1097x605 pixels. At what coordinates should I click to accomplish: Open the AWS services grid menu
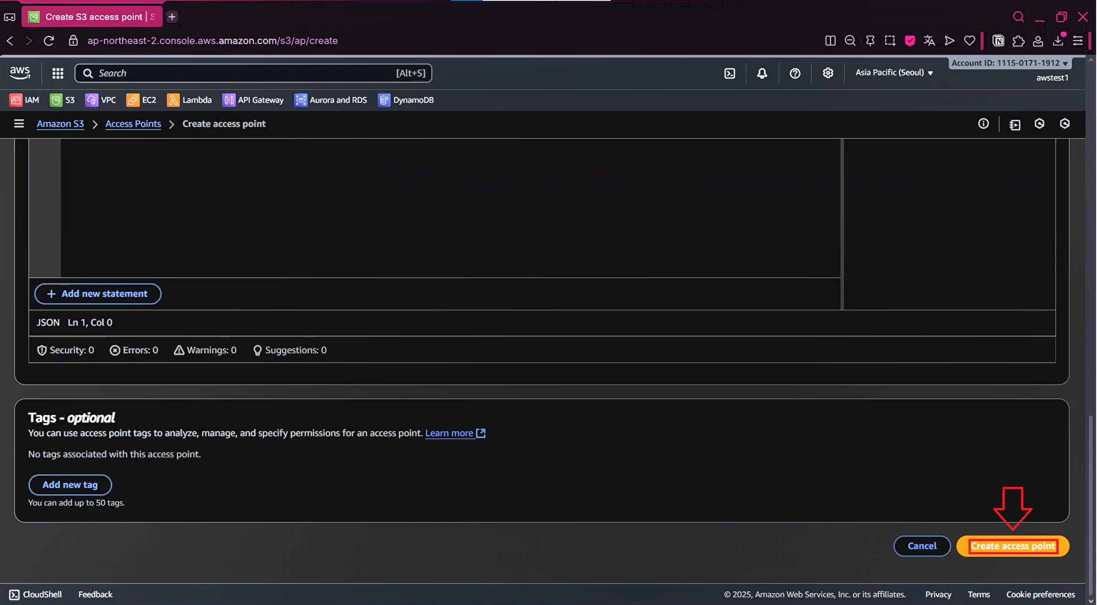point(58,73)
